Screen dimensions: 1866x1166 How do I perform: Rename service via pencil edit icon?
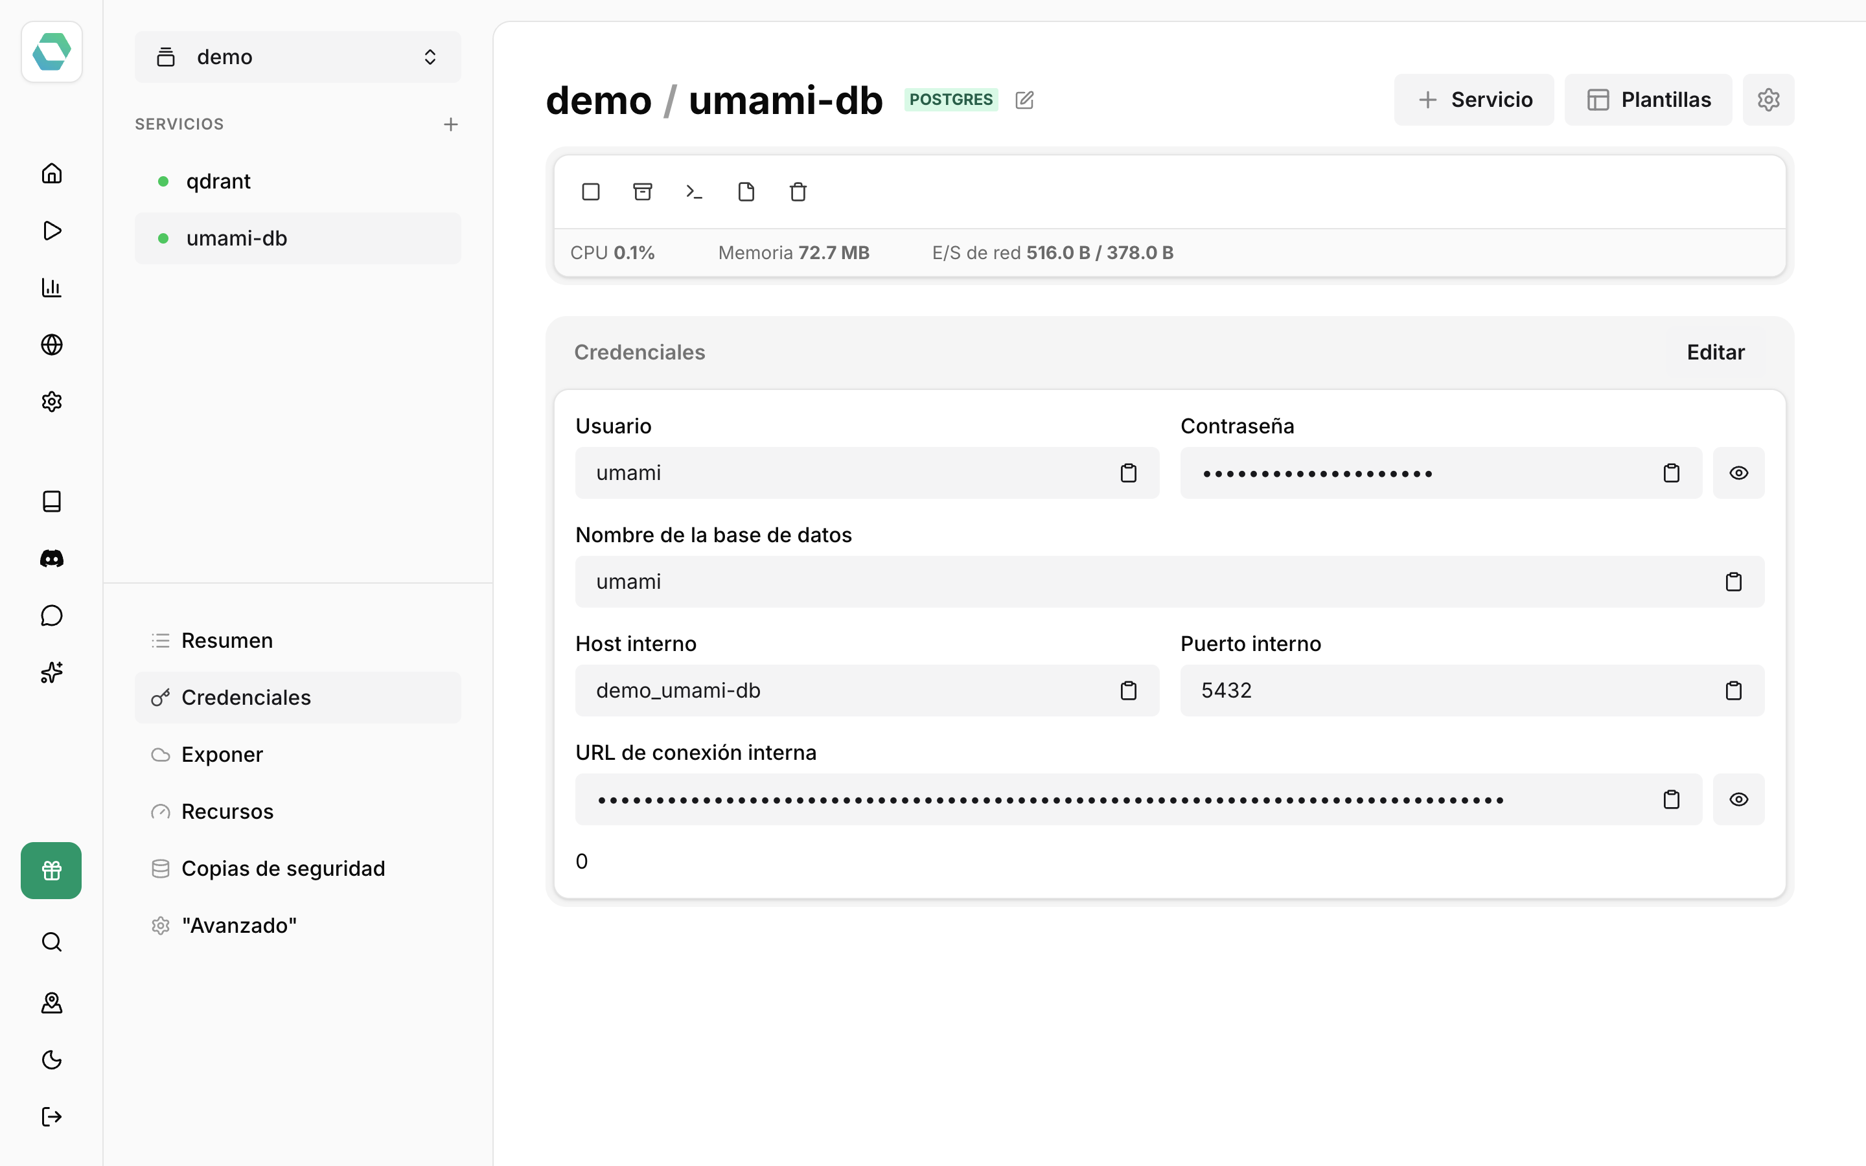[x=1025, y=100]
